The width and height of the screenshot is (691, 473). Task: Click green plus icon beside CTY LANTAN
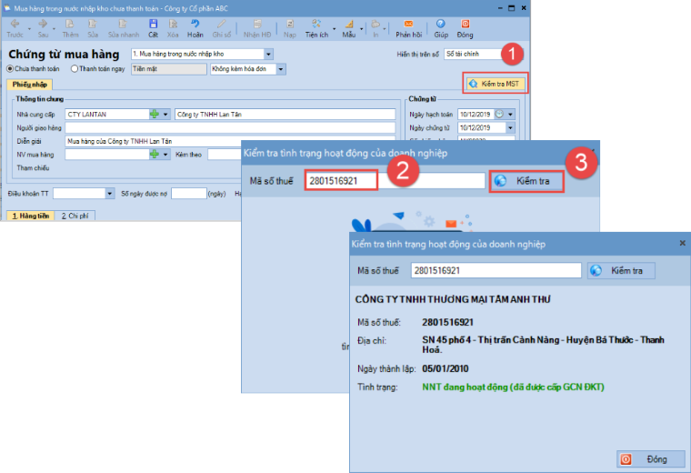[x=155, y=115]
